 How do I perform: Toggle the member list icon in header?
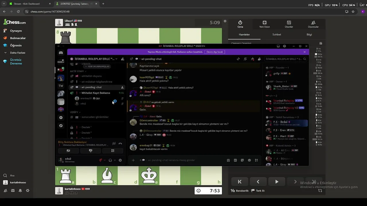click(259, 59)
